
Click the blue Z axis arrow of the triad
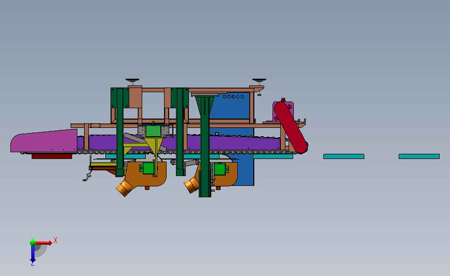(33, 254)
